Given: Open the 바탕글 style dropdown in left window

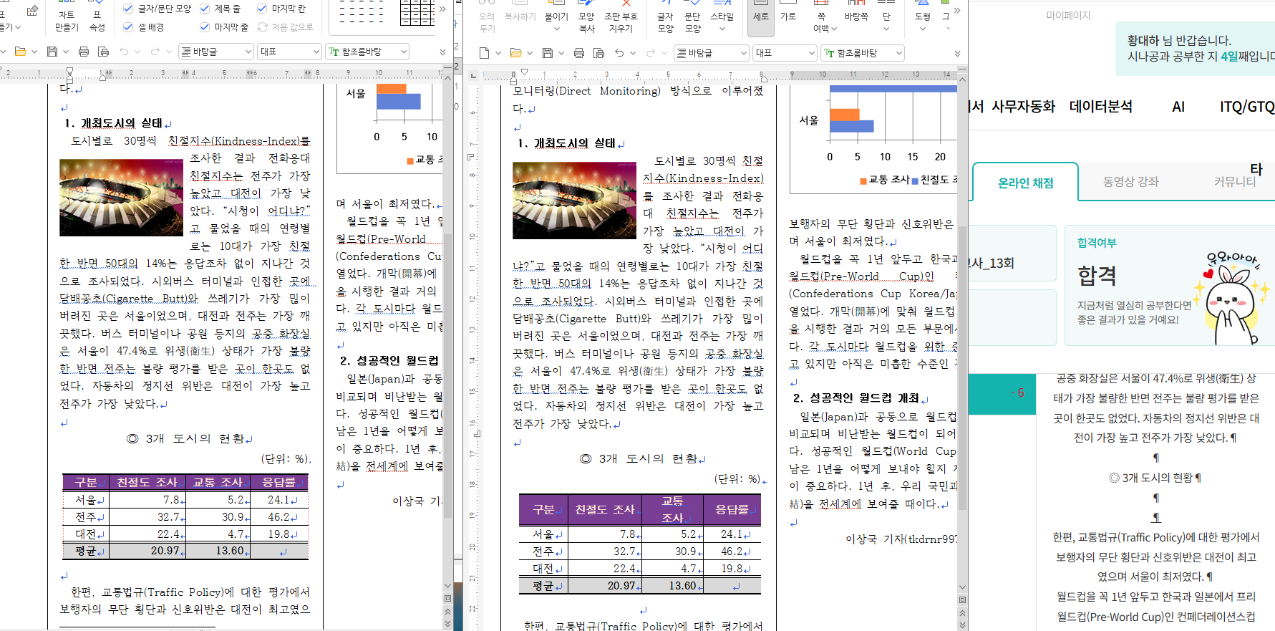Looking at the screenshot, I should click(215, 52).
